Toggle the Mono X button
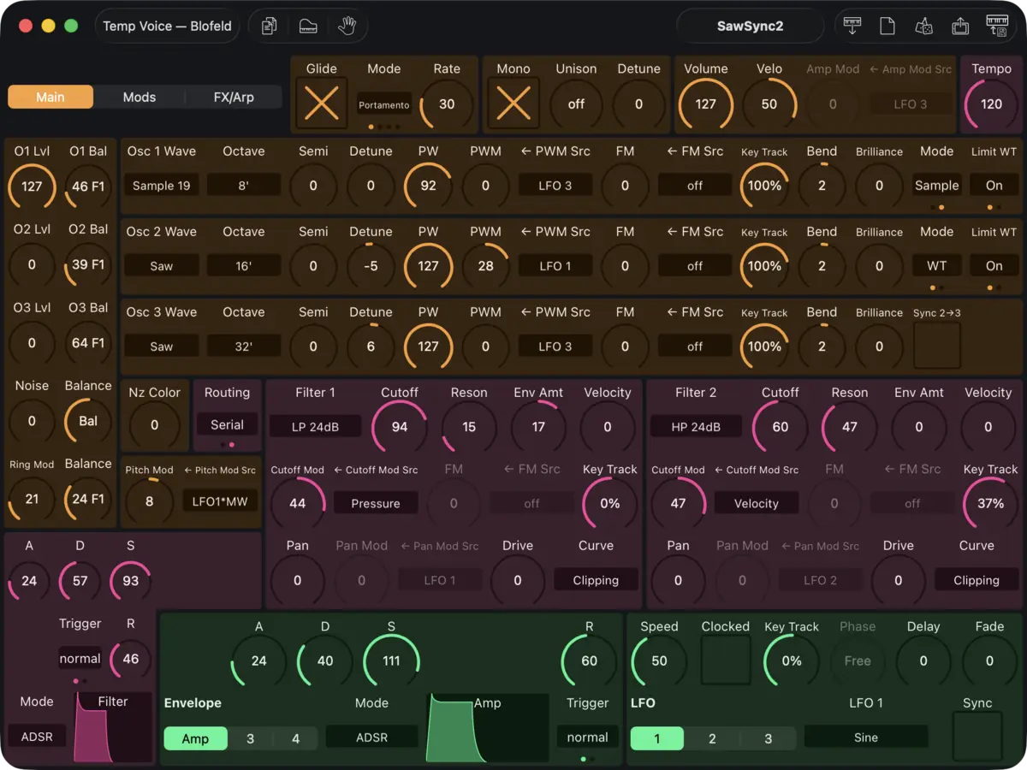 (513, 104)
